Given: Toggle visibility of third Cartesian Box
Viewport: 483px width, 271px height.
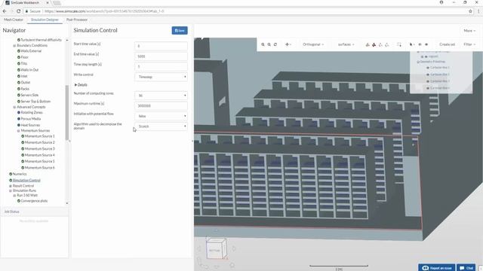Looking at the screenshot, I should [x=428, y=81].
